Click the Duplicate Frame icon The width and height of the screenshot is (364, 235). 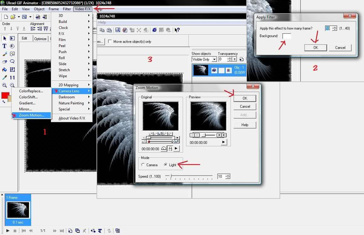pyautogui.click(x=77, y=231)
